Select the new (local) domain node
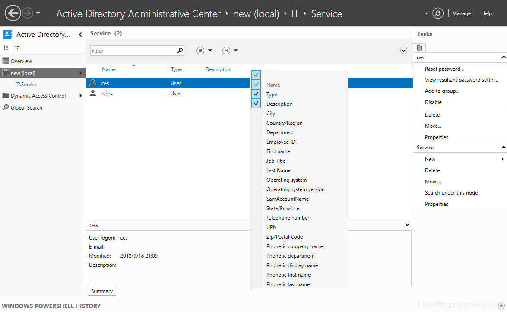This screenshot has width=507, height=312. [x=43, y=73]
